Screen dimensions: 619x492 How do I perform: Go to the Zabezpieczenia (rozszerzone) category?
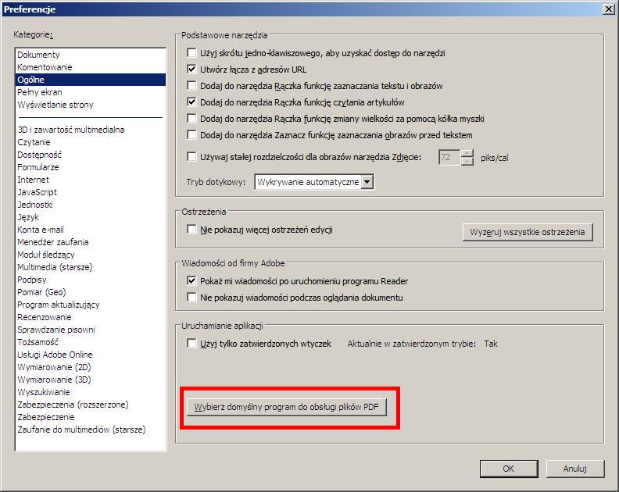[73, 405]
